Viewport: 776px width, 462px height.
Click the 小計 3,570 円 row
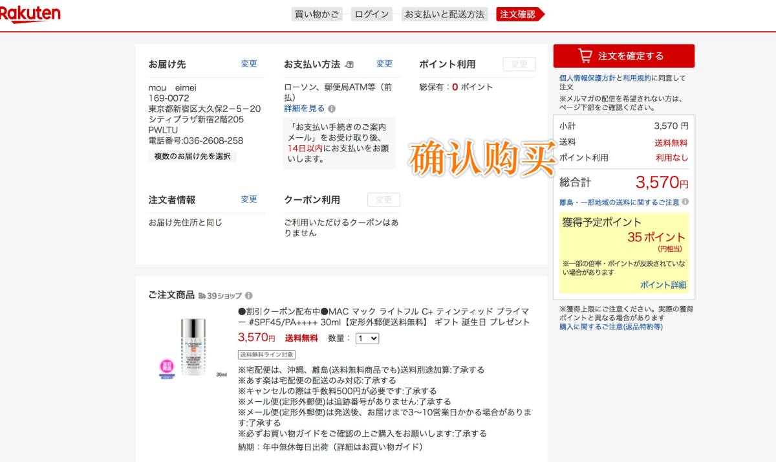point(623,126)
